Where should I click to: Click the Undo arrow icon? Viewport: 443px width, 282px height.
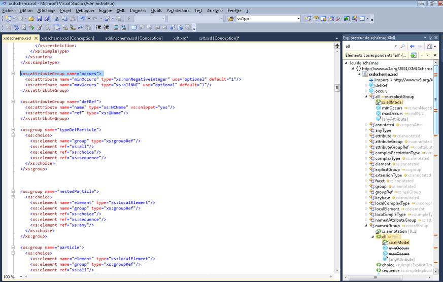point(83,19)
